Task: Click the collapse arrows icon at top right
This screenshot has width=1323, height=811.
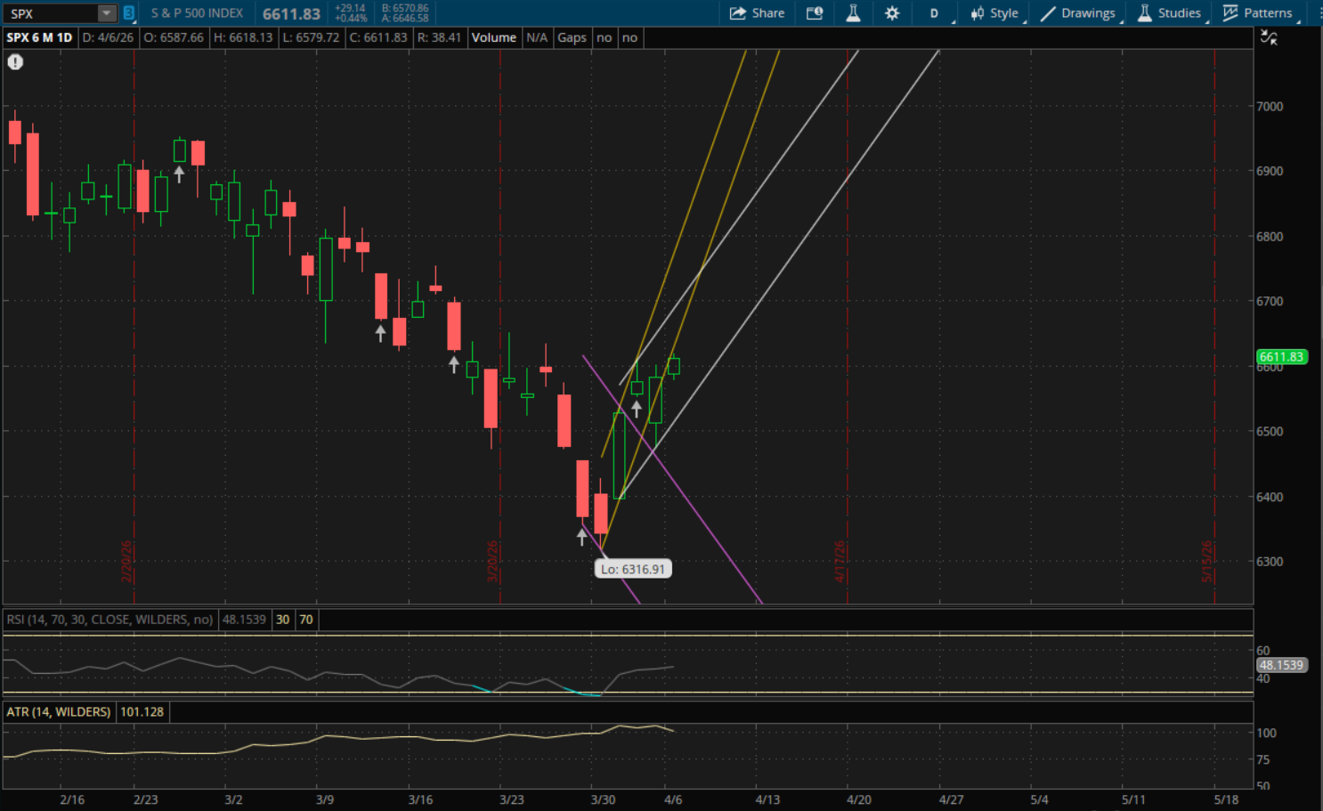Action: (x=1270, y=37)
